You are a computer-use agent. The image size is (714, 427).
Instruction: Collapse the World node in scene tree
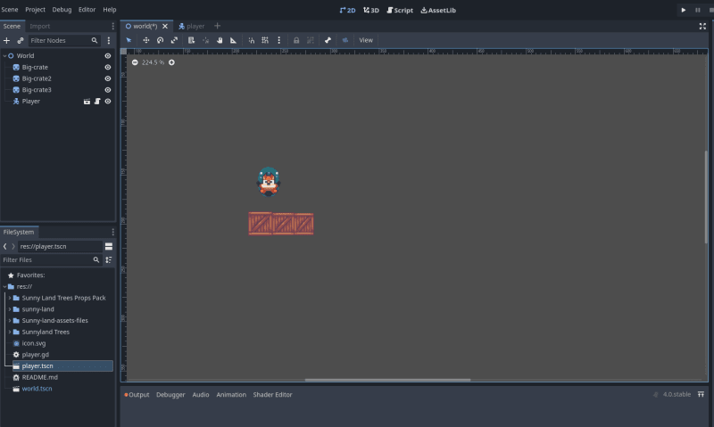4,55
